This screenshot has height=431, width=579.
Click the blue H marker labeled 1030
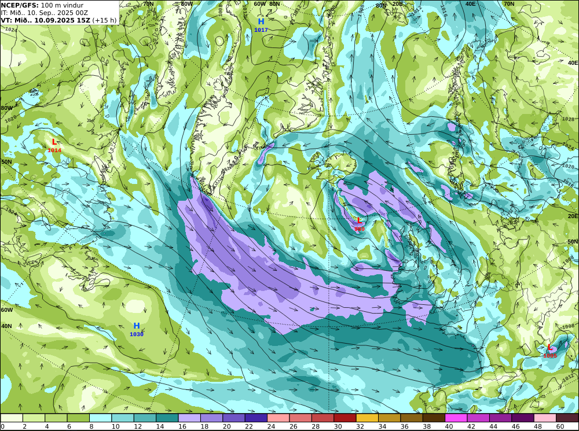pyautogui.click(x=137, y=326)
